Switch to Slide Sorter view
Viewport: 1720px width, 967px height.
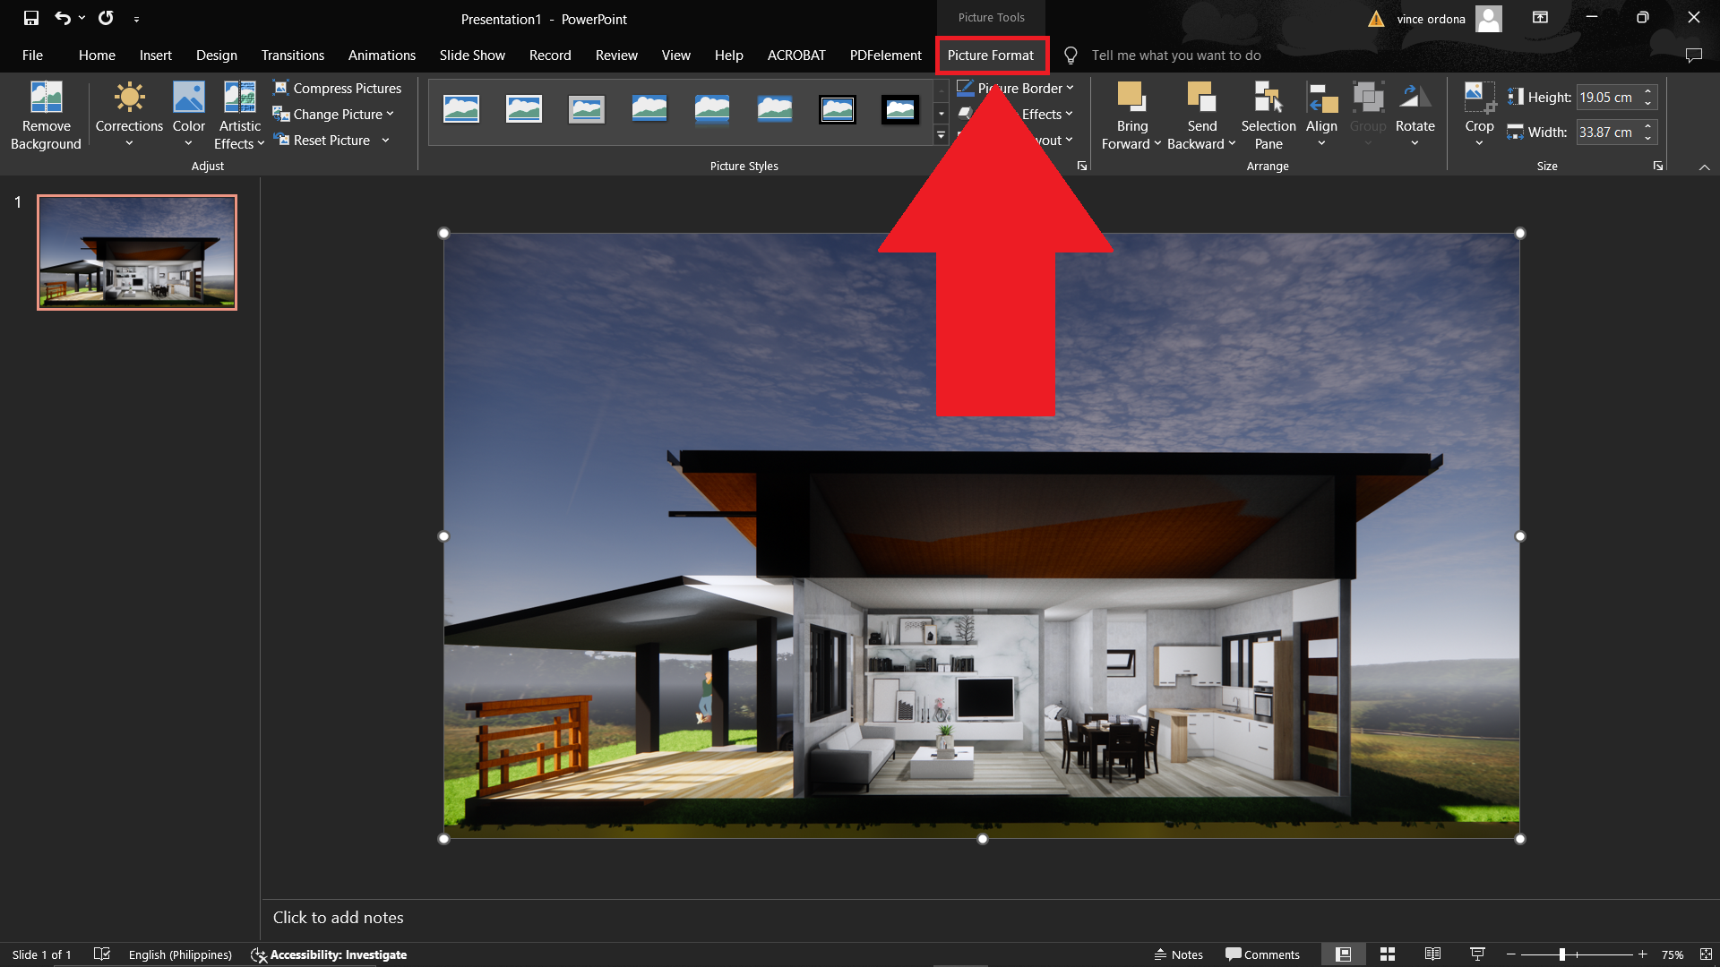1387,954
